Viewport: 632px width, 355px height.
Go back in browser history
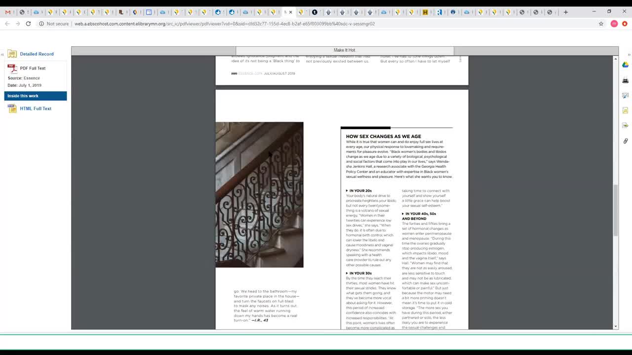[x=7, y=24]
